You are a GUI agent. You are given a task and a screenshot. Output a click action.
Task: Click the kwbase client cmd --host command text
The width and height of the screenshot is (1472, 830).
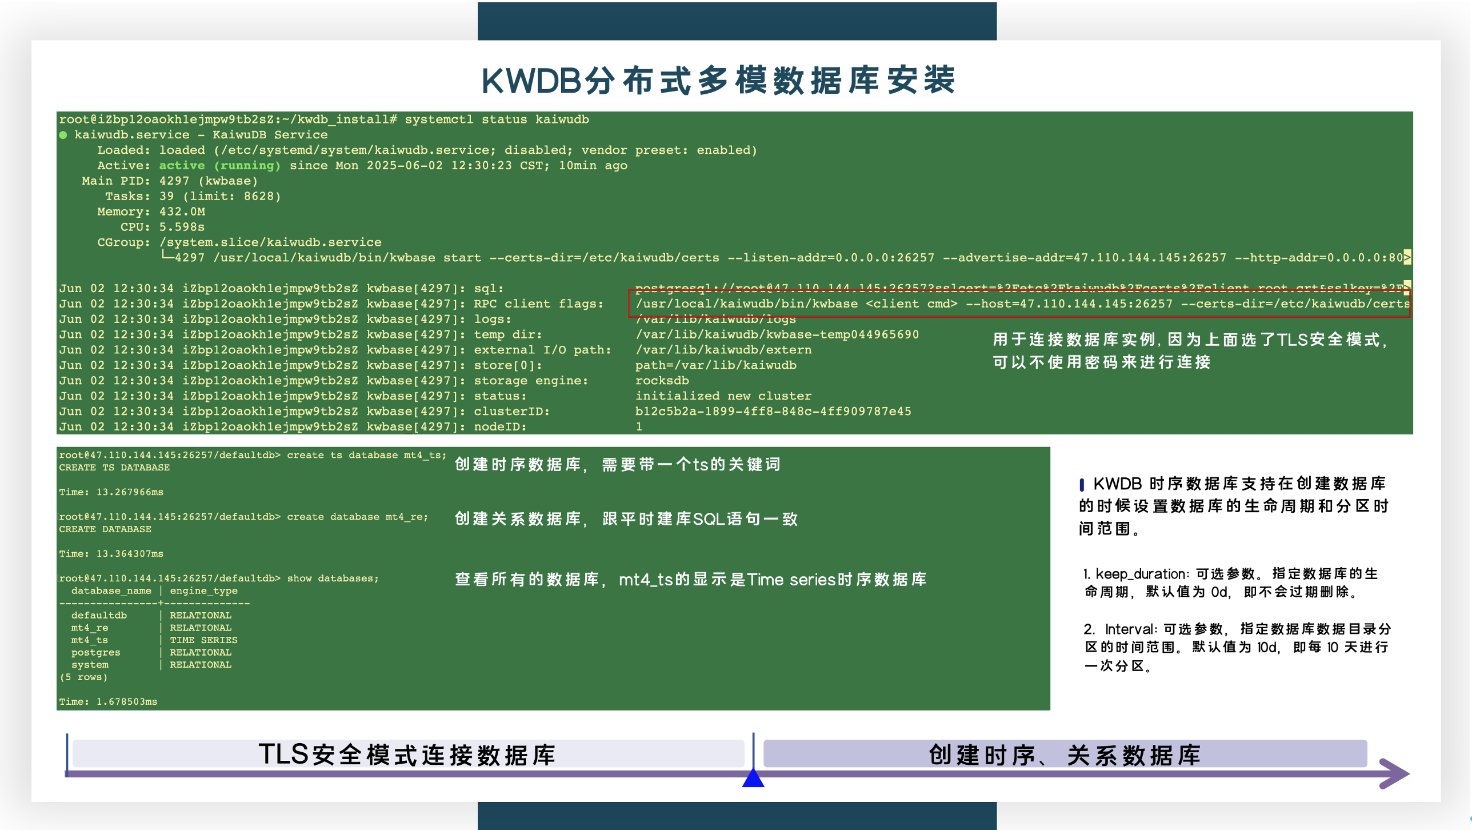1022,304
